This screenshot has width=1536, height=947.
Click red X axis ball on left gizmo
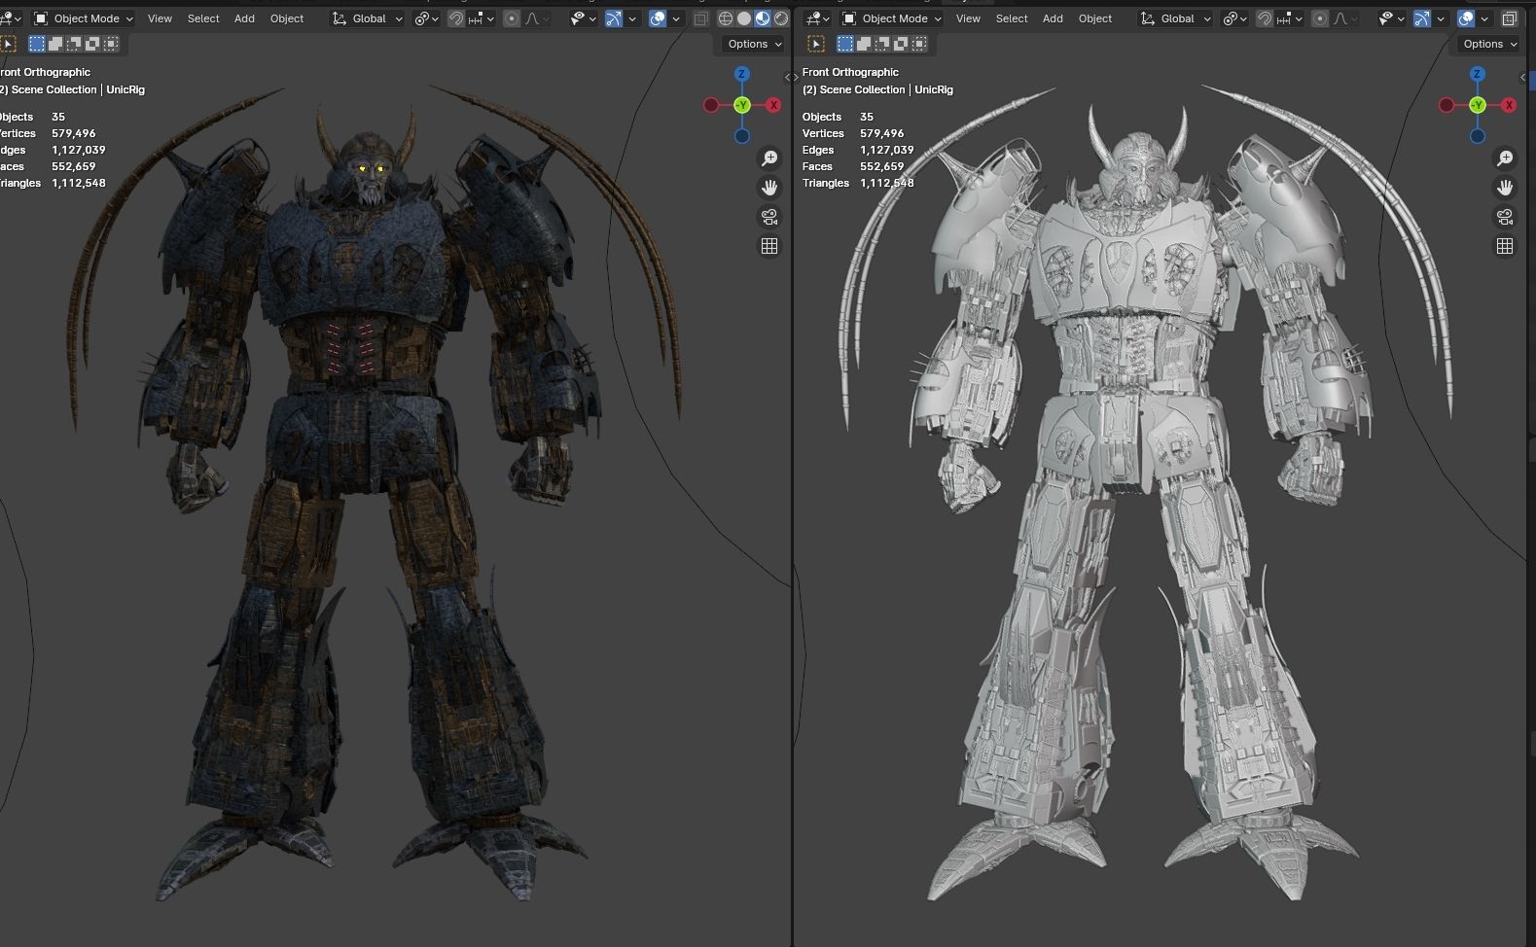click(x=773, y=105)
